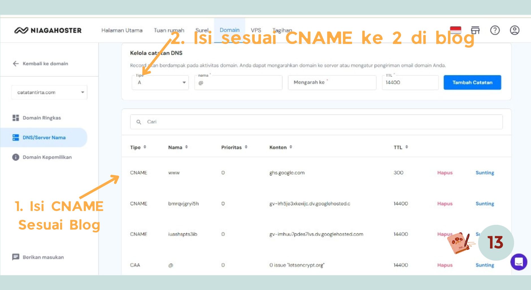Select the iuashspts3ib name cell
Viewport: 531px width, 290px height.
click(x=183, y=234)
